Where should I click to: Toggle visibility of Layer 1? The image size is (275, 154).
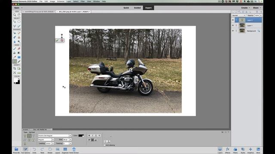click(x=233, y=26)
